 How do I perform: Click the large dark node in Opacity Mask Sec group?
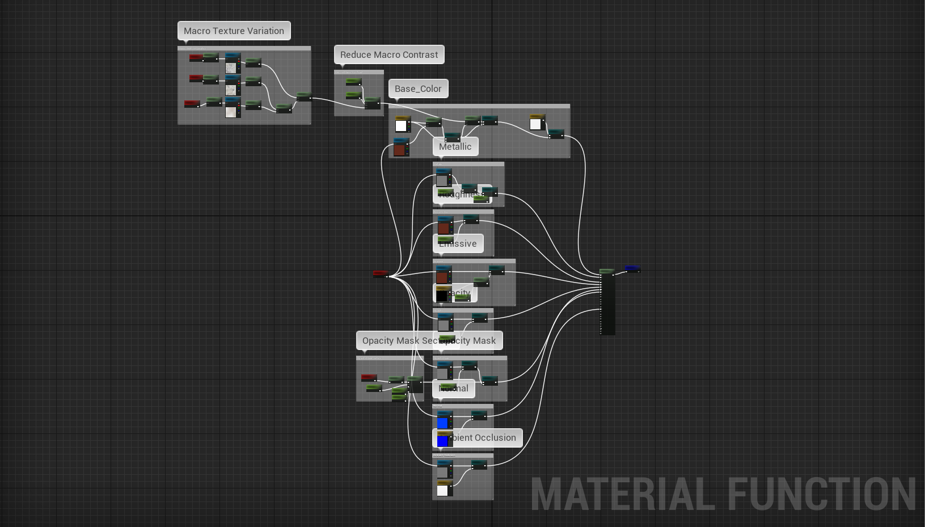point(415,385)
